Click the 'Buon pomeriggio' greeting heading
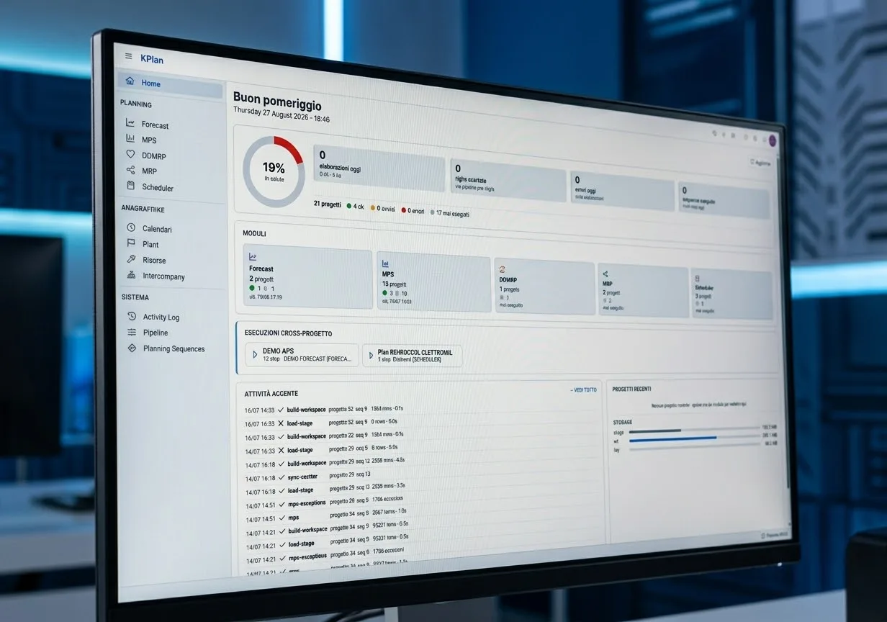This screenshot has width=887, height=622. point(277,100)
